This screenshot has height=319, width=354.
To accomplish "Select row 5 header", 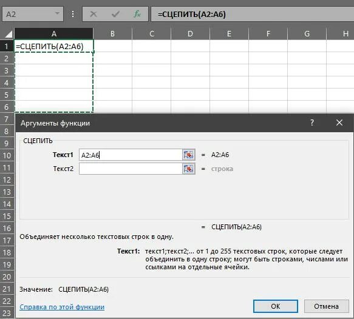I will (7, 95).
